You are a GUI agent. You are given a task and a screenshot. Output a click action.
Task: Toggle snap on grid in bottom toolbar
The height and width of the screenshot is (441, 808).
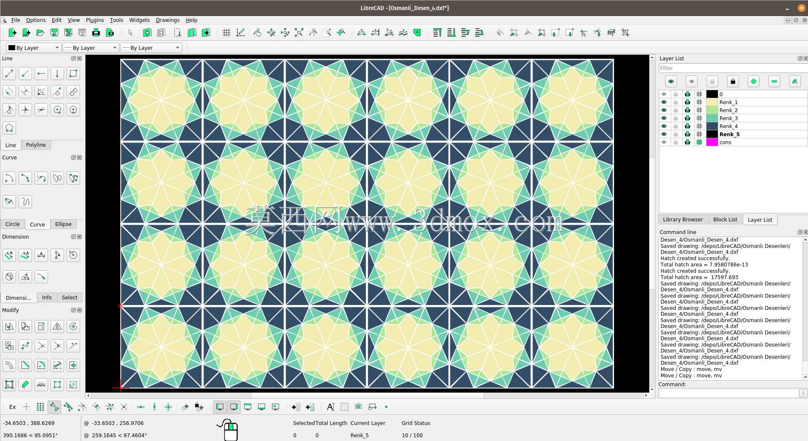pos(40,407)
